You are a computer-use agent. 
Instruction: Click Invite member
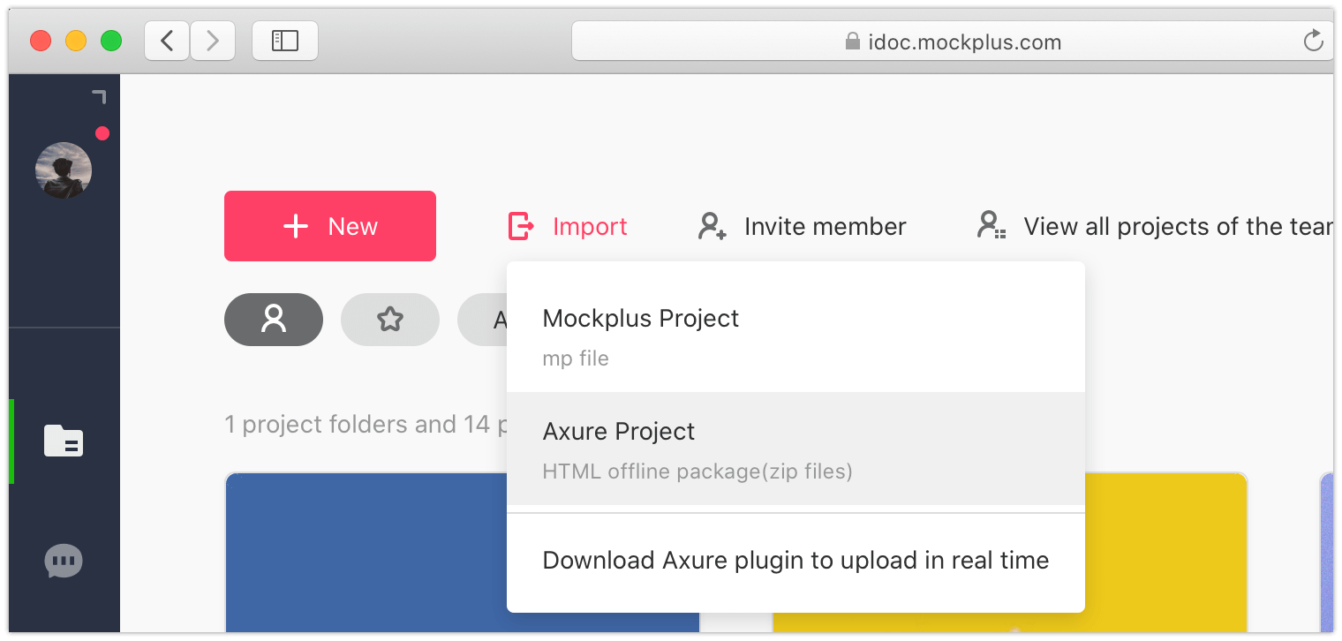point(825,226)
